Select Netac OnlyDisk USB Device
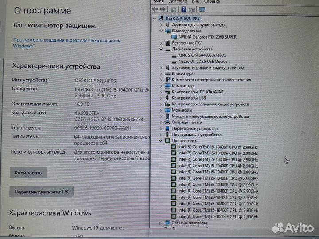Viewport: 319px width, 239px height. 202,62
